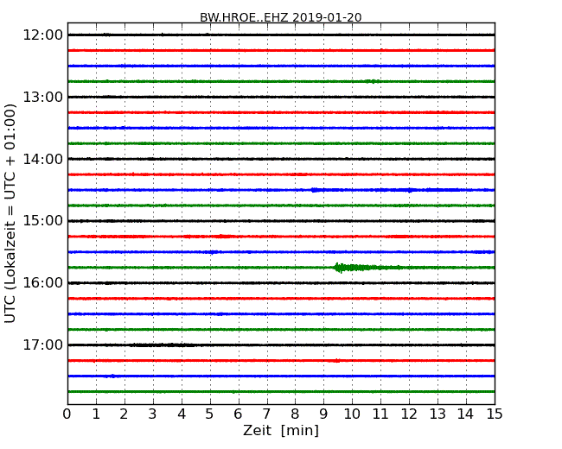
Task: Select the 12:00 time axis label
Action: (43, 35)
